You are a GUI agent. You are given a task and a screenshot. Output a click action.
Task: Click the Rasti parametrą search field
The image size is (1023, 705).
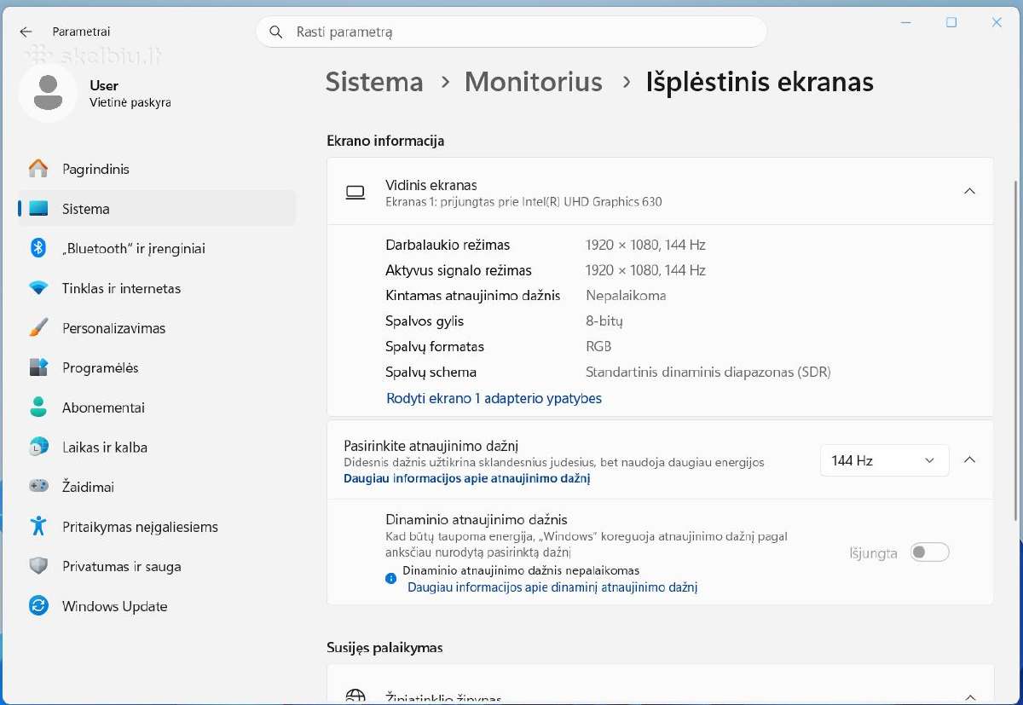click(x=511, y=32)
